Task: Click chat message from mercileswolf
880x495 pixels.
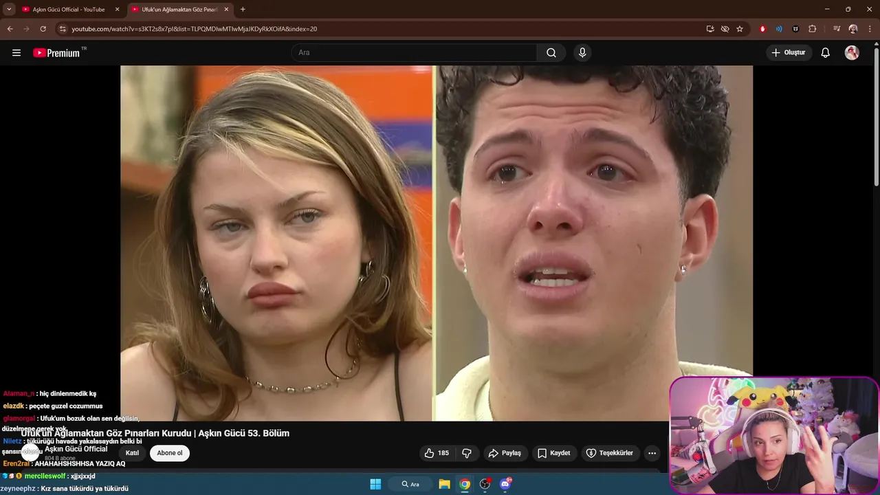Action: [x=49, y=476]
